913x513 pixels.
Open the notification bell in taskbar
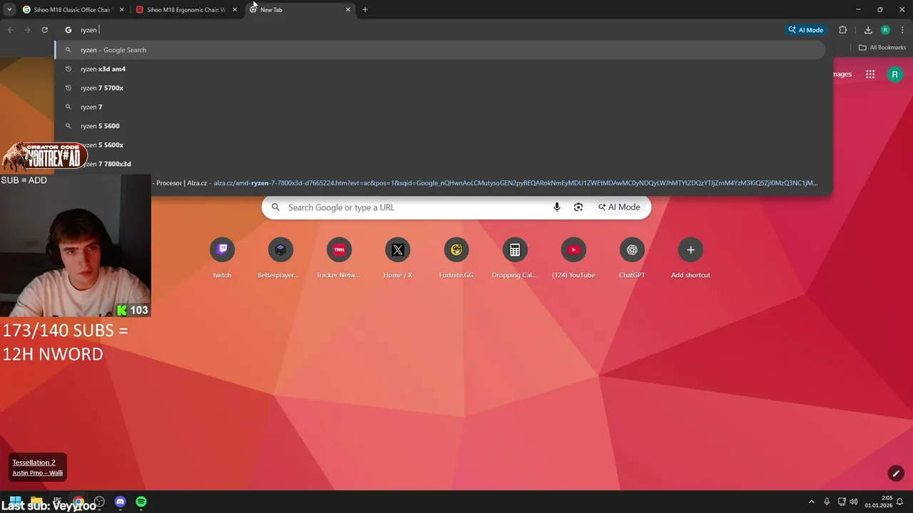900,502
